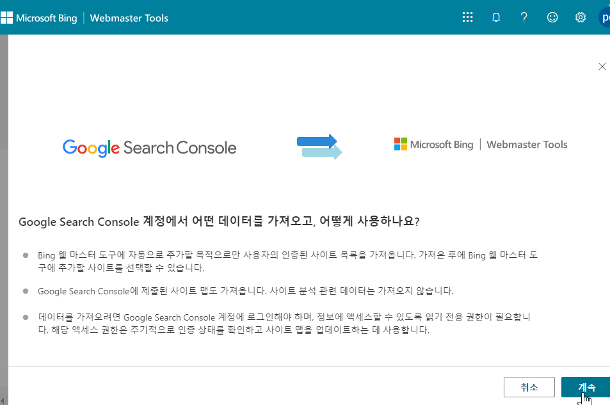Select the first bullet about imported site list

(282, 261)
